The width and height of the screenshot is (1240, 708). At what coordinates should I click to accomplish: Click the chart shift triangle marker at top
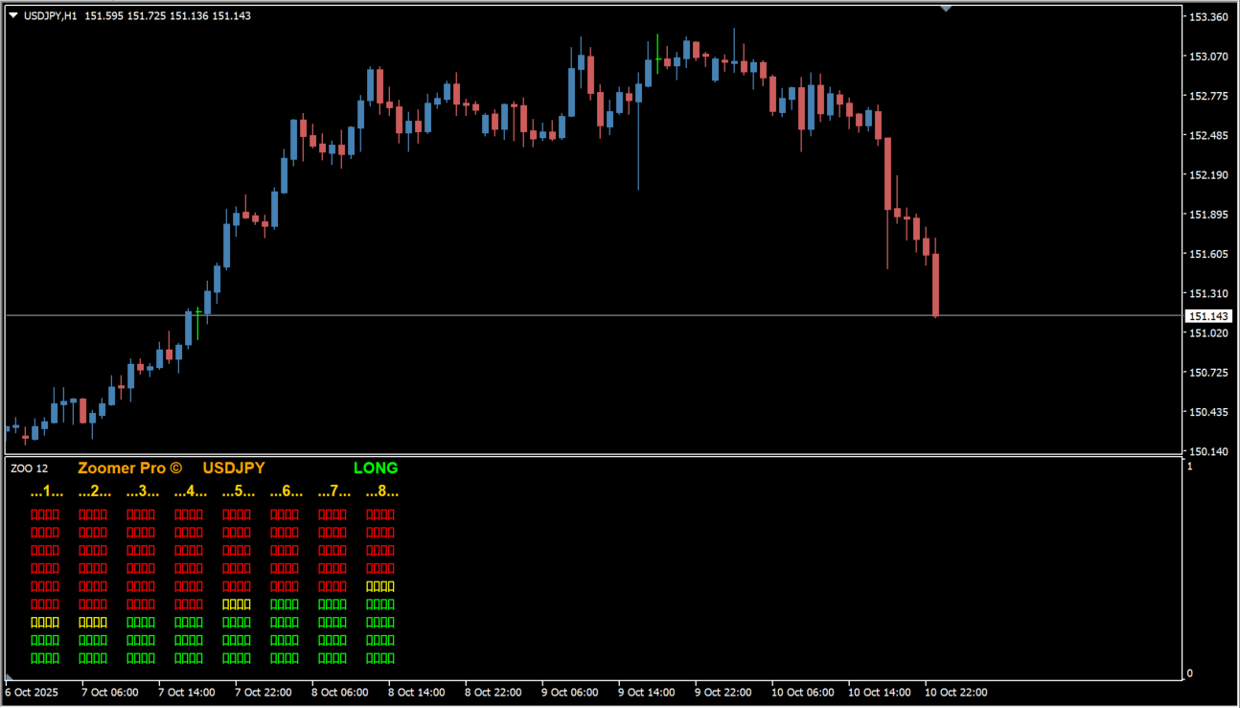coord(946,9)
